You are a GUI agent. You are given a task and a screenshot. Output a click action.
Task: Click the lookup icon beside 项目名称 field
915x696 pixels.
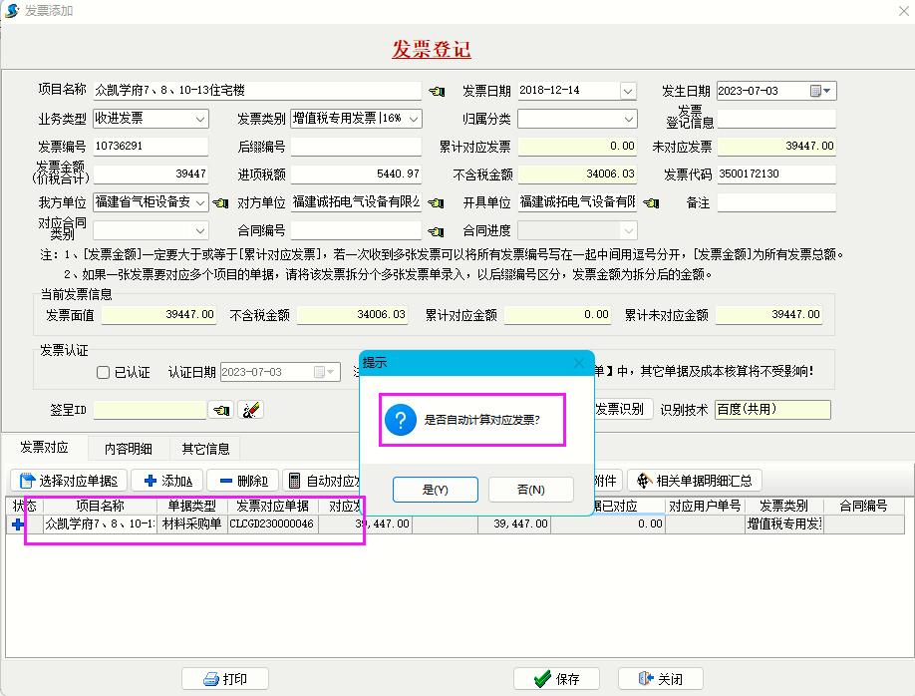[x=437, y=91]
